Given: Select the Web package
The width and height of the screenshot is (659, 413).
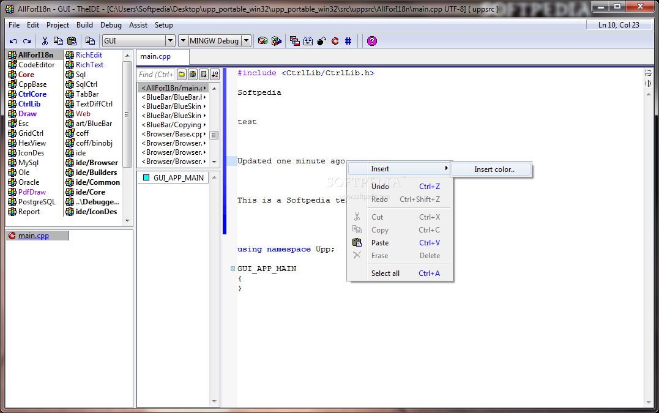Looking at the screenshot, I should click(83, 113).
